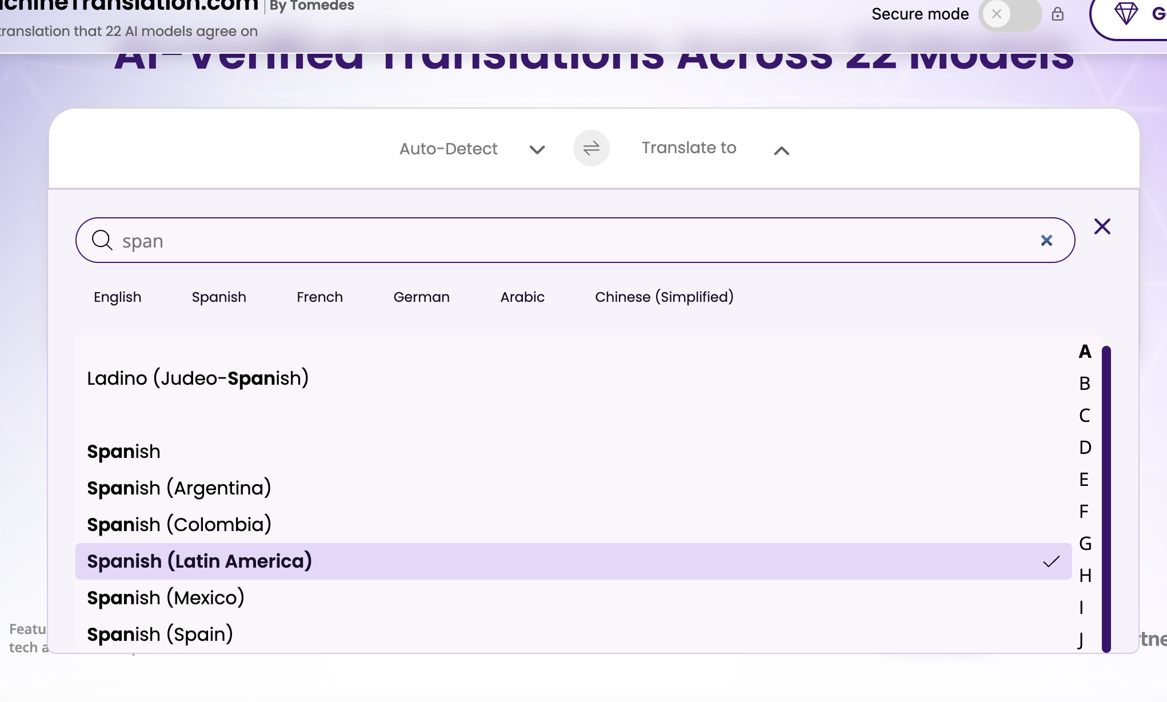Select Spanish (Mexico) from list
The height and width of the screenshot is (702, 1167).
166,598
